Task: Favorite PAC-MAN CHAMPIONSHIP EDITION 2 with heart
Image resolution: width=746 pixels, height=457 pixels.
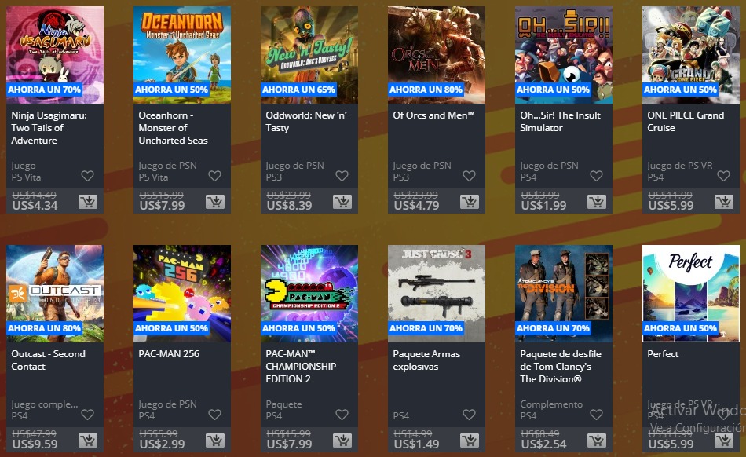Action: tap(342, 415)
